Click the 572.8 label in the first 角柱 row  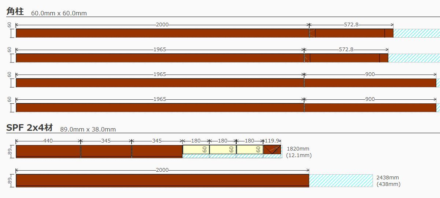pyautogui.click(x=351, y=25)
